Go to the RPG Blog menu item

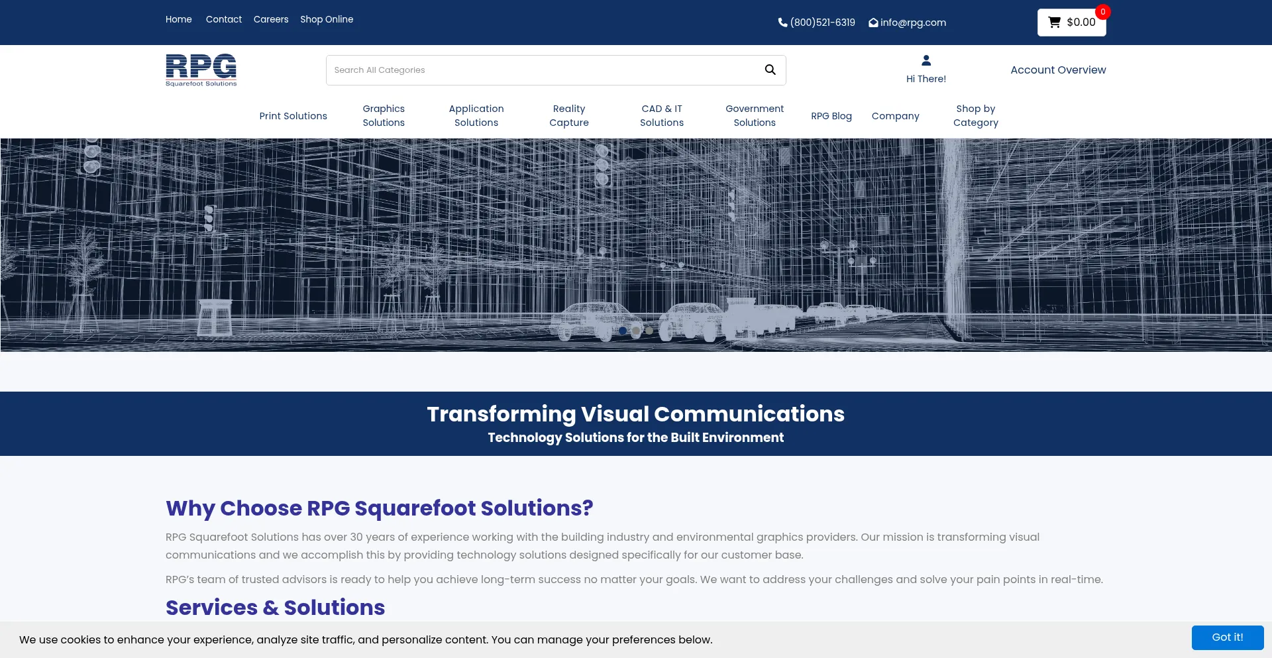pyautogui.click(x=831, y=116)
